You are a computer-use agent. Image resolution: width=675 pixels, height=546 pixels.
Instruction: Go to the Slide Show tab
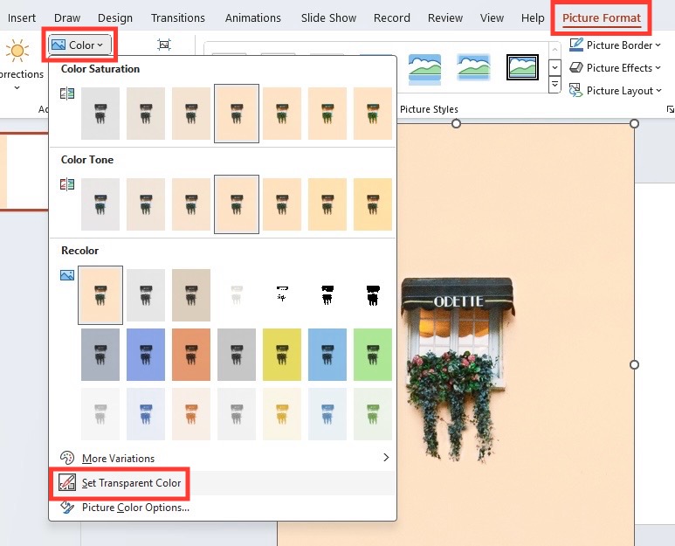tap(328, 17)
